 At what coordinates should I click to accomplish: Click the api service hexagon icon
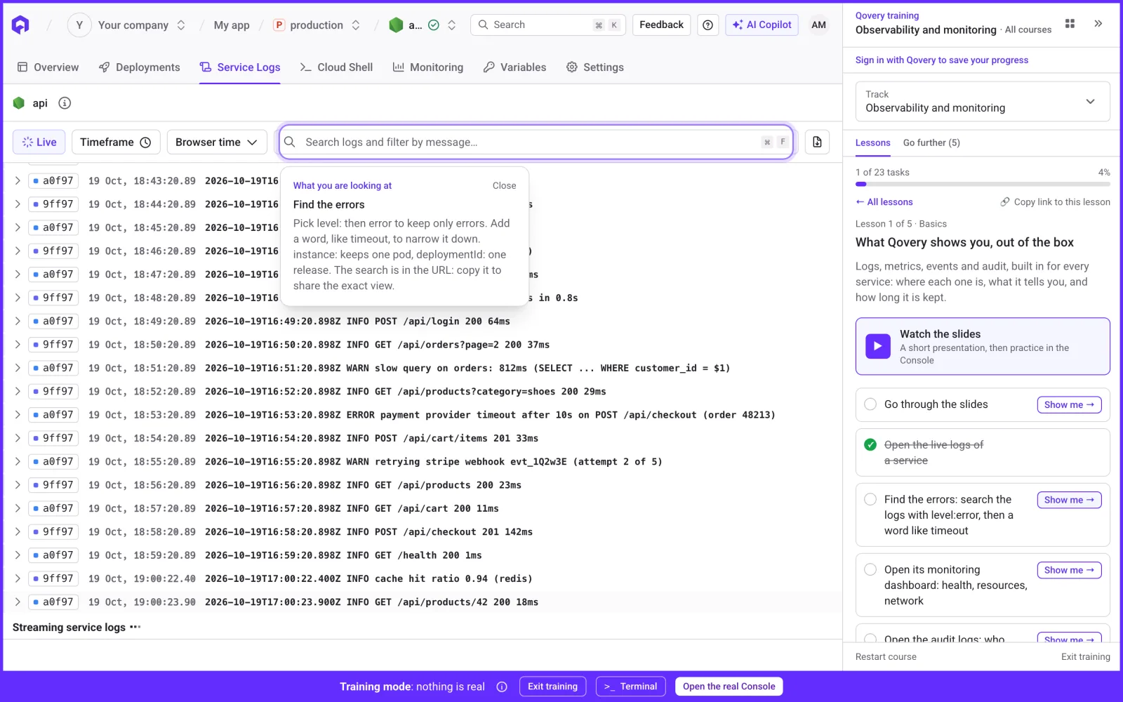click(x=19, y=103)
